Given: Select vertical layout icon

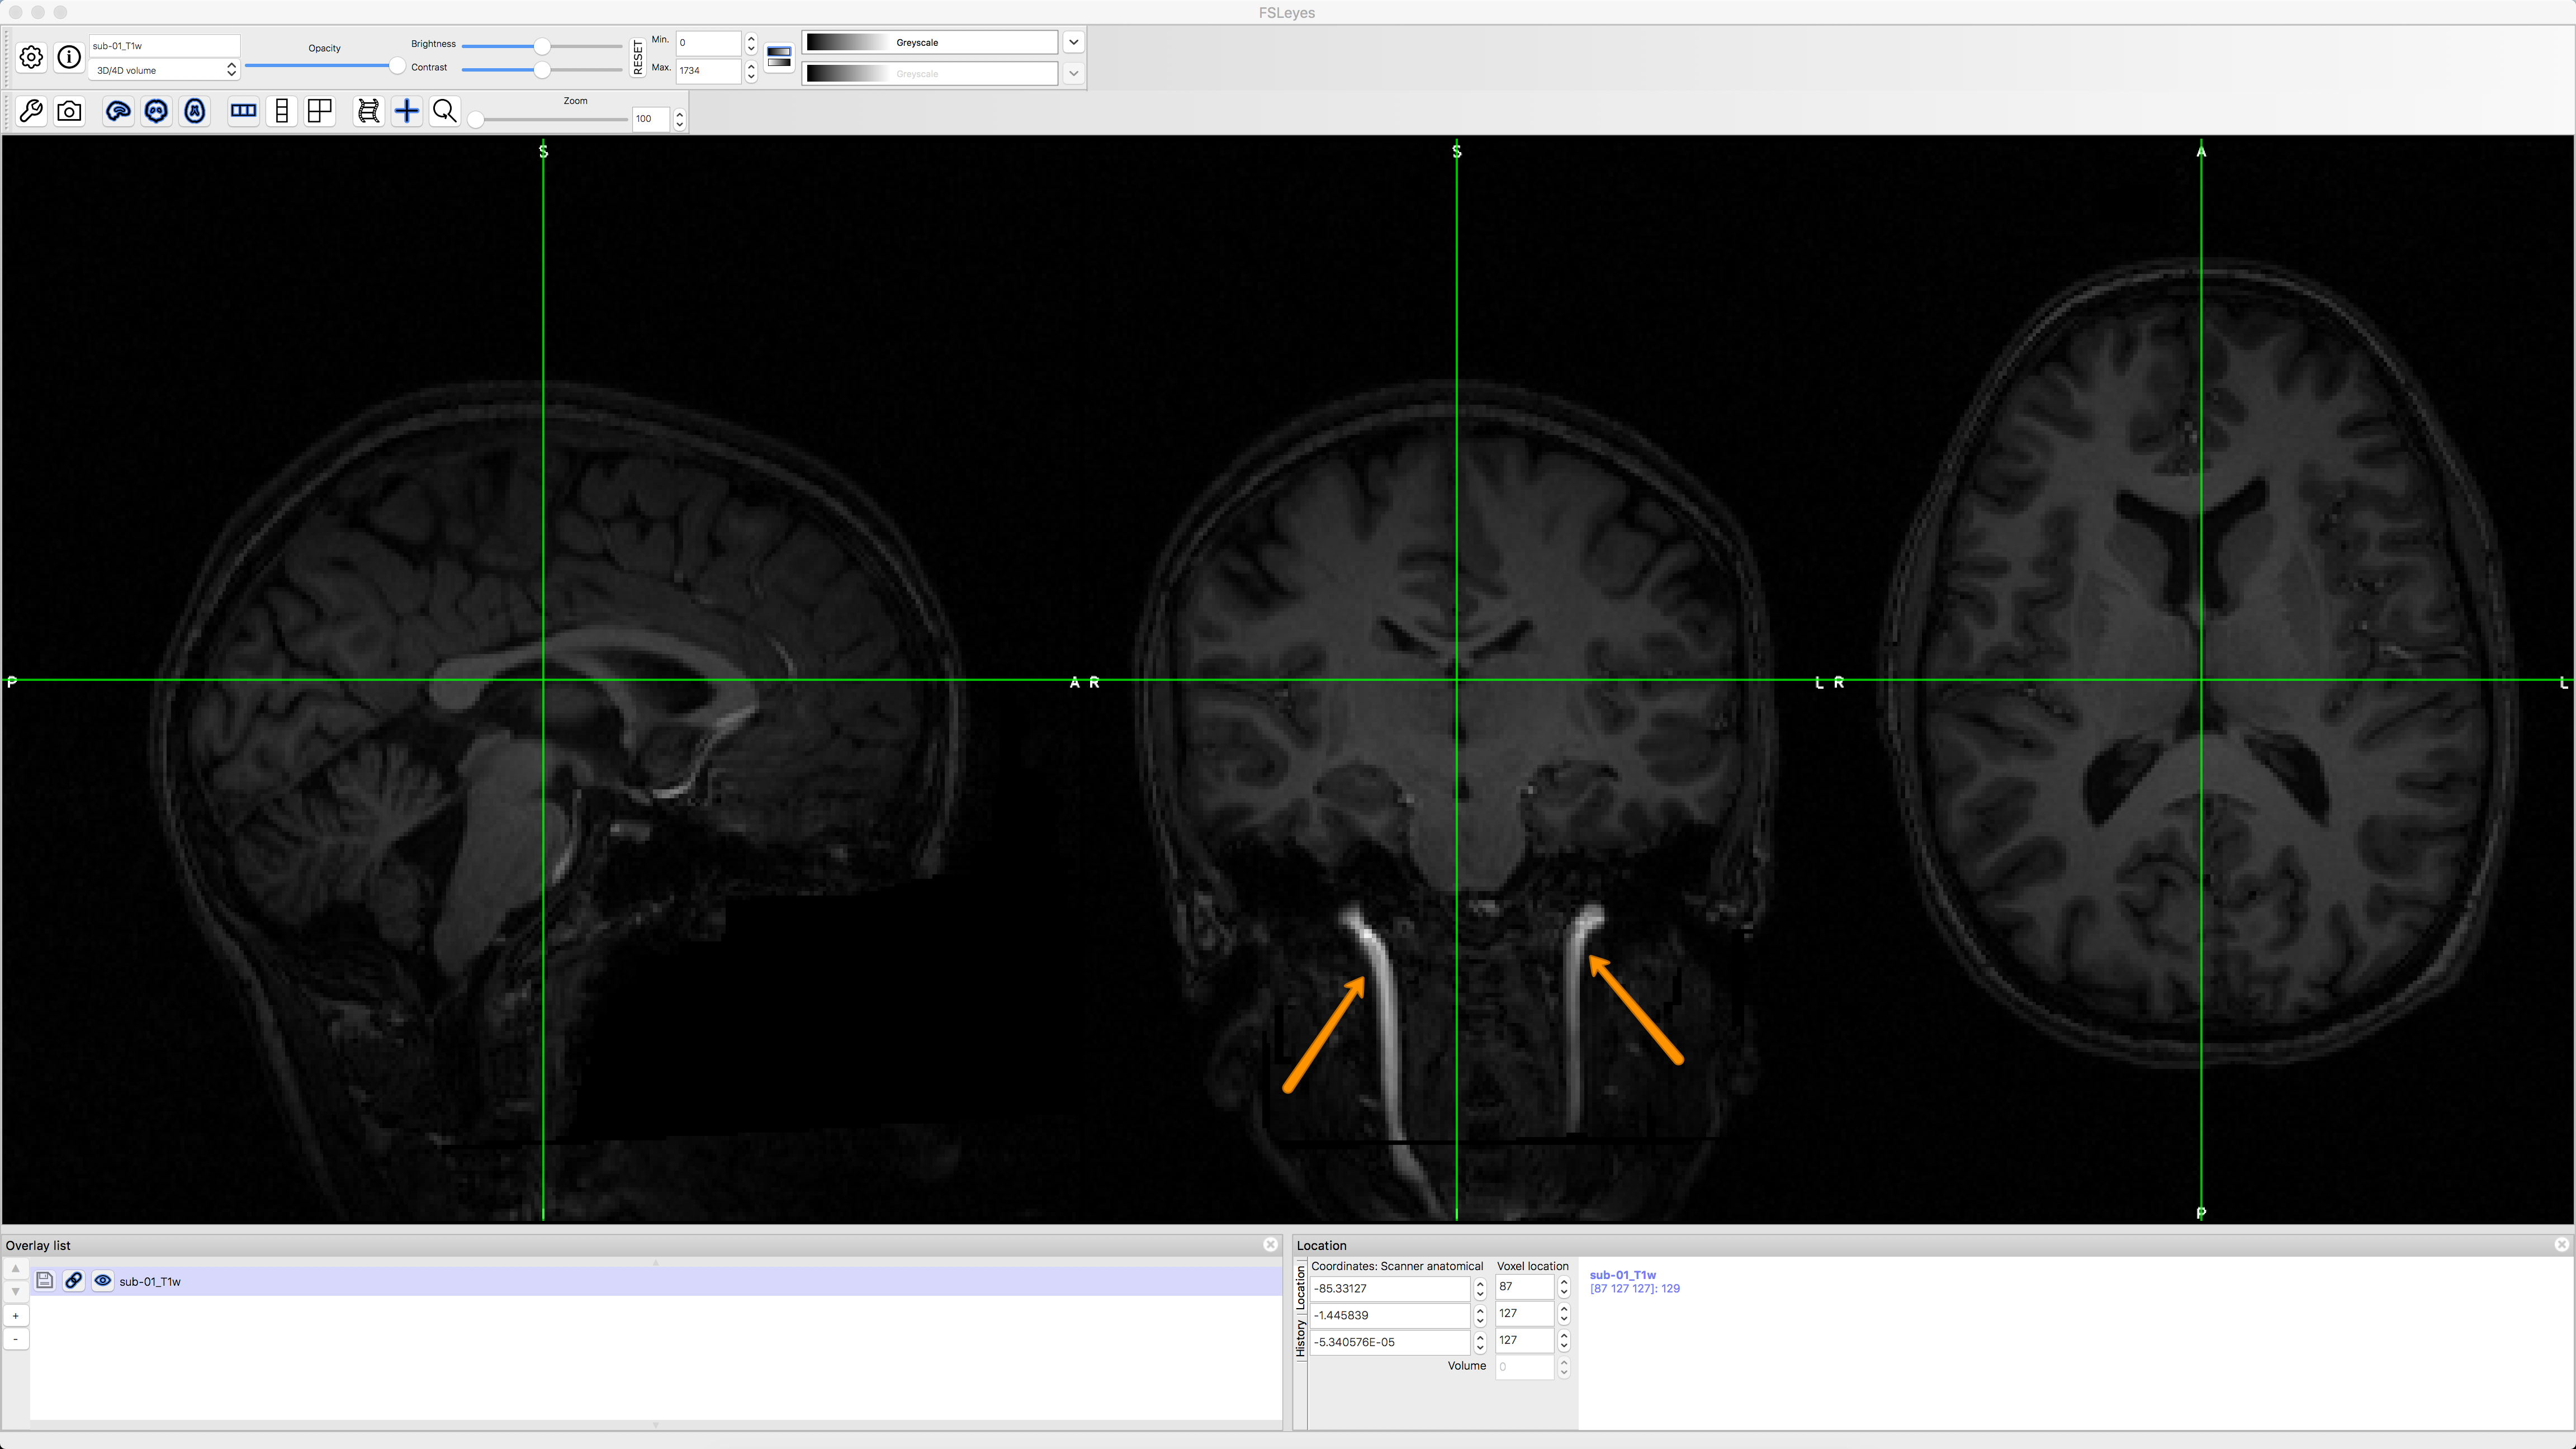Looking at the screenshot, I should (282, 111).
